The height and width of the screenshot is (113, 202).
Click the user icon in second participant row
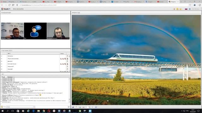pos(67,59)
